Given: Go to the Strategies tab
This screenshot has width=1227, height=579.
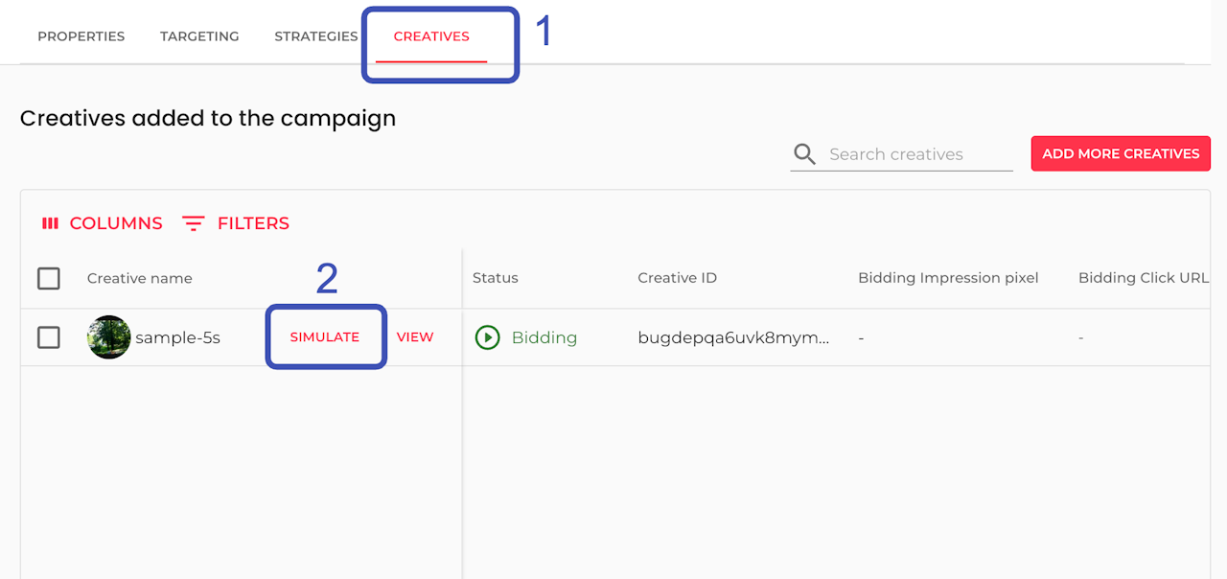Looking at the screenshot, I should click(x=316, y=36).
